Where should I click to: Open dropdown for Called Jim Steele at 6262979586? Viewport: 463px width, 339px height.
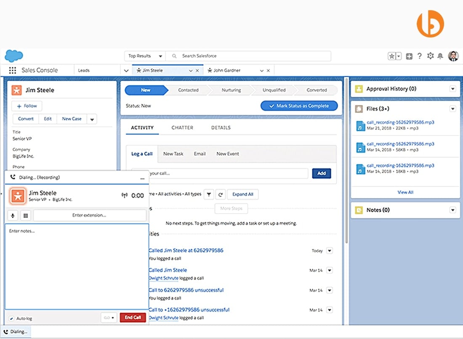(330, 251)
